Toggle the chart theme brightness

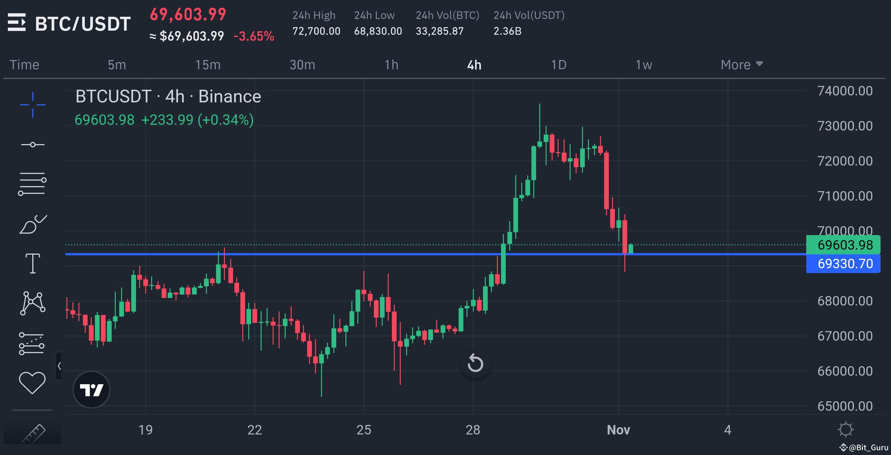[x=846, y=429]
